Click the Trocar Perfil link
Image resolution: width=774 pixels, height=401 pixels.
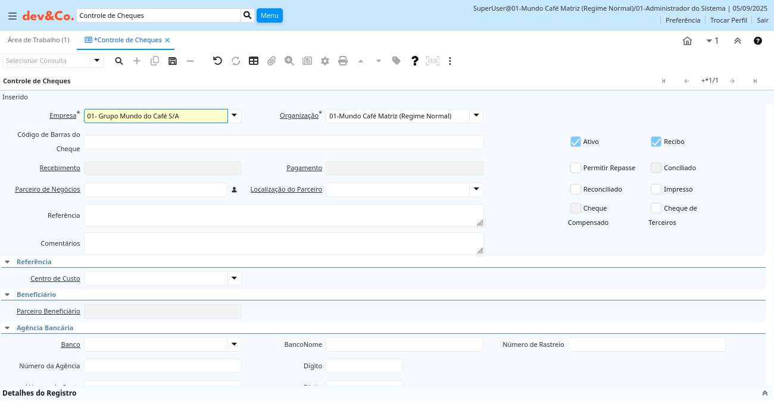[728, 20]
